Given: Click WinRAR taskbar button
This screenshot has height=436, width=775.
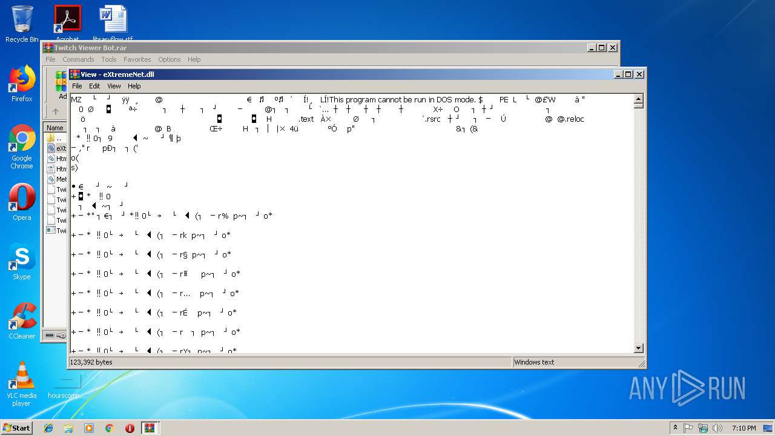Looking at the screenshot, I should [150, 428].
